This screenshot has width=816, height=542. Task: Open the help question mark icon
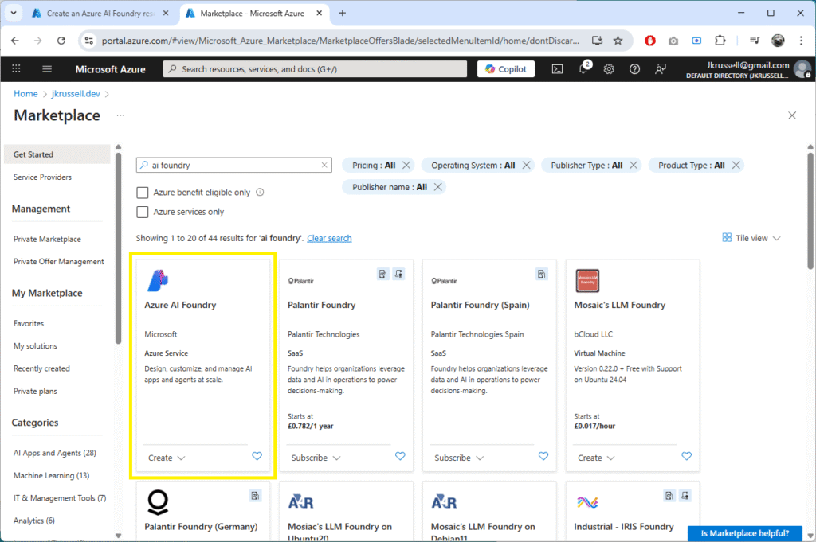[x=634, y=68]
